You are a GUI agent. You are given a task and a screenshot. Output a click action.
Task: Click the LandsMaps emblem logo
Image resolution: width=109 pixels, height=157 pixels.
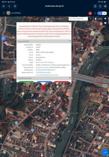point(8,13)
